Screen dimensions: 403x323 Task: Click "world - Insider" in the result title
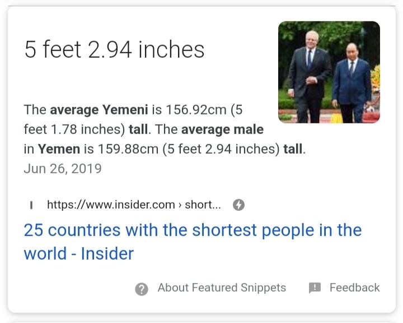click(x=78, y=253)
